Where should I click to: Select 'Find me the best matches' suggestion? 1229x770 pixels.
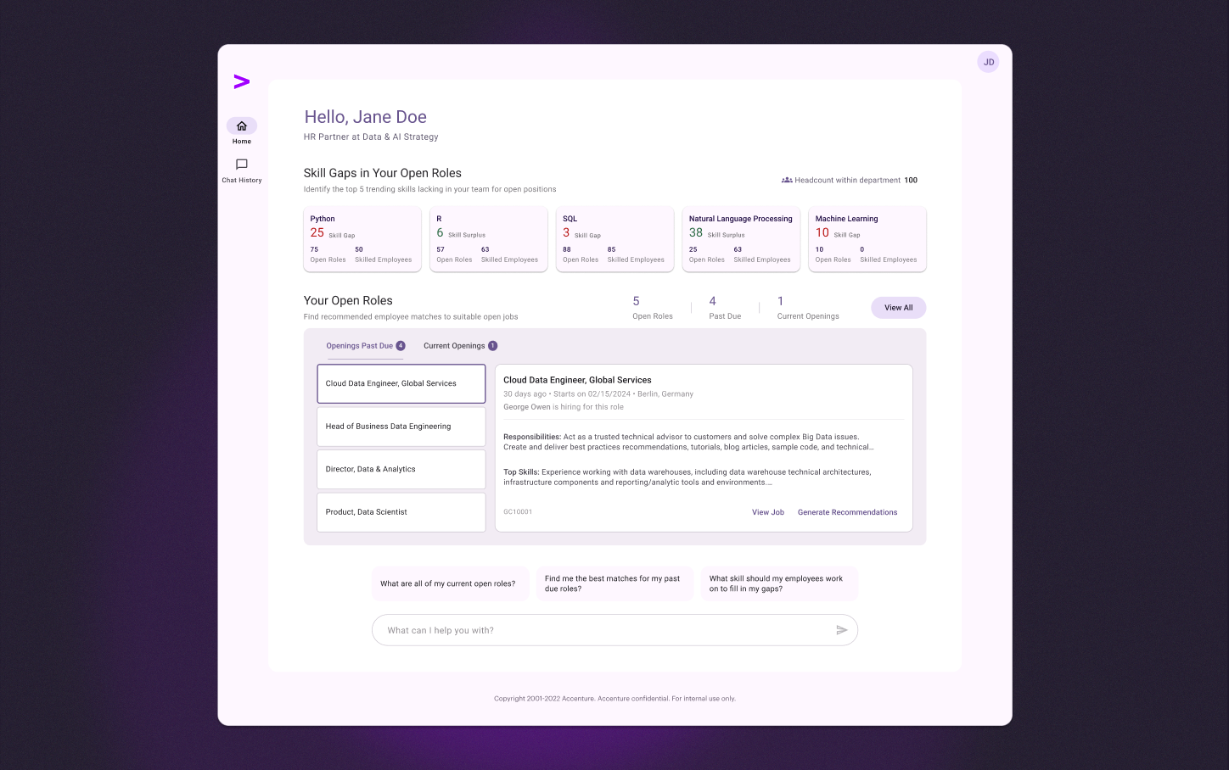[x=614, y=583]
